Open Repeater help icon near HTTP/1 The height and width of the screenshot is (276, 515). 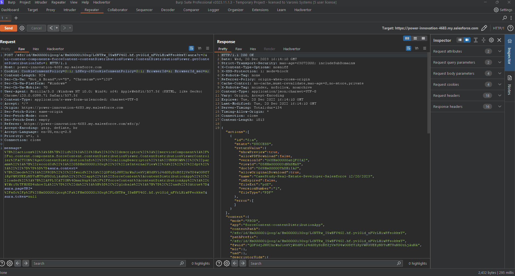pos(510,28)
